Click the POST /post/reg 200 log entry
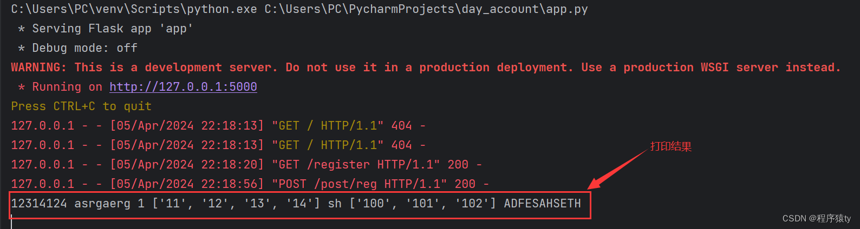 click(x=250, y=184)
